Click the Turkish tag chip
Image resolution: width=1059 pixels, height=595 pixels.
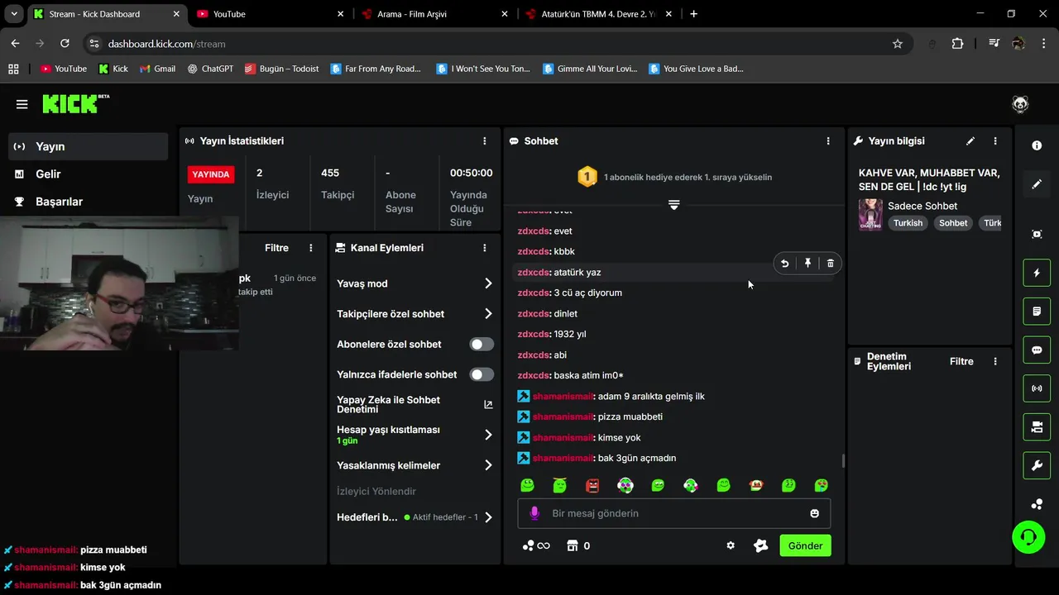(x=908, y=223)
